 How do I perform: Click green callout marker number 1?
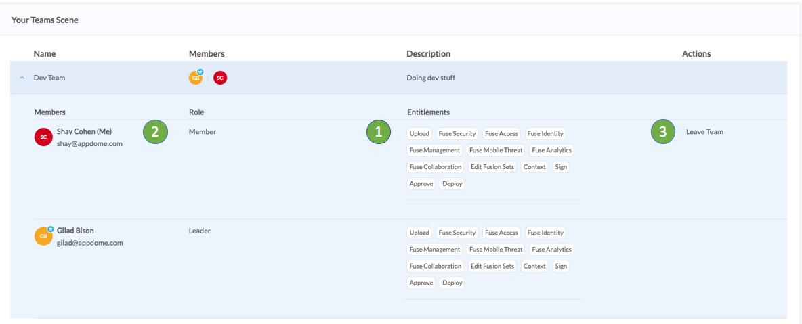point(379,133)
